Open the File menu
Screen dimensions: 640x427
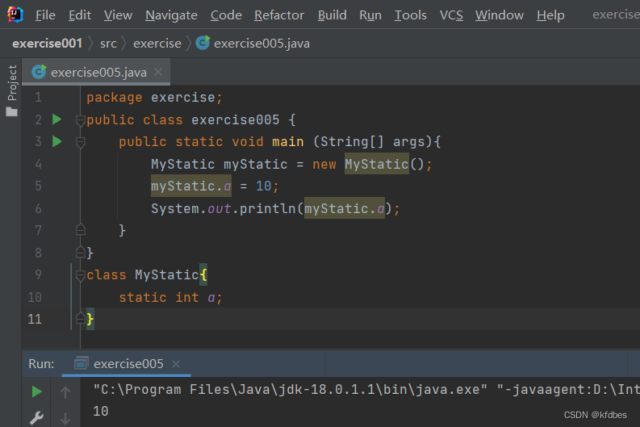coord(45,15)
